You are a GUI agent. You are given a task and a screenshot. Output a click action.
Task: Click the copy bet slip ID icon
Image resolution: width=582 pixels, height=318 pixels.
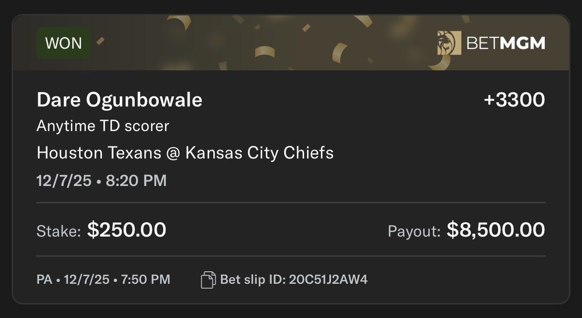(x=208, y=280)
